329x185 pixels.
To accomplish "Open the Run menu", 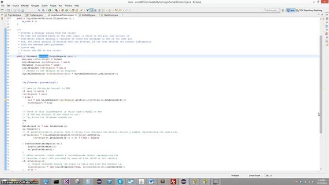I will point(61,6).
